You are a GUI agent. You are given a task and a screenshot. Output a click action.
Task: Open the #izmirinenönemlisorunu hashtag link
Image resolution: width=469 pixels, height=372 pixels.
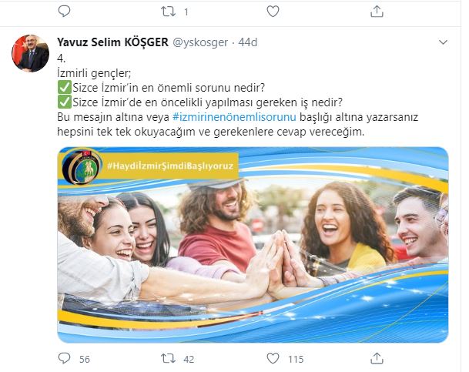coord(234,117)
